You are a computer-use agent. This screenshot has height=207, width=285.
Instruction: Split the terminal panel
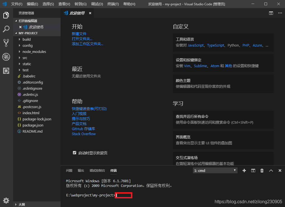253,170
